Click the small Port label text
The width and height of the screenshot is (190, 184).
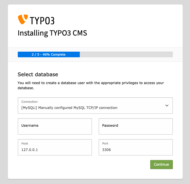[x=105, y=143]
